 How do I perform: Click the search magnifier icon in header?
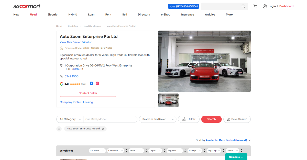point(243,6)
